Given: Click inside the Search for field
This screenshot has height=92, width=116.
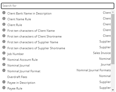Looking at the screenshot, I should [57, 6].
